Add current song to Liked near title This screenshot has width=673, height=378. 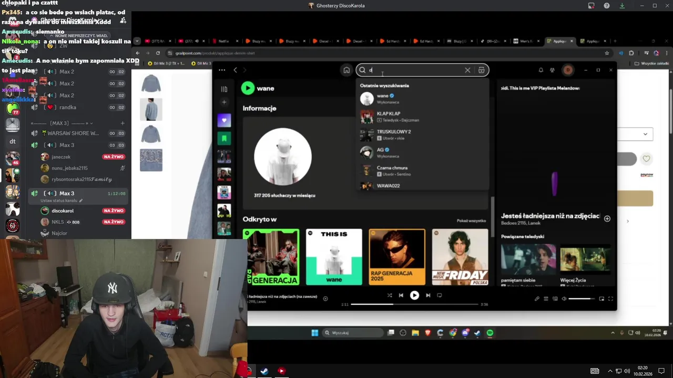click(x=325, y=299)
